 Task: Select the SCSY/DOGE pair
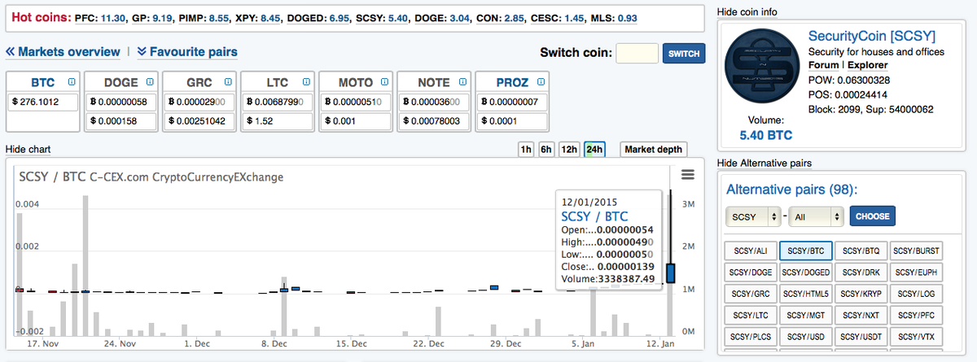coord(749,272)
